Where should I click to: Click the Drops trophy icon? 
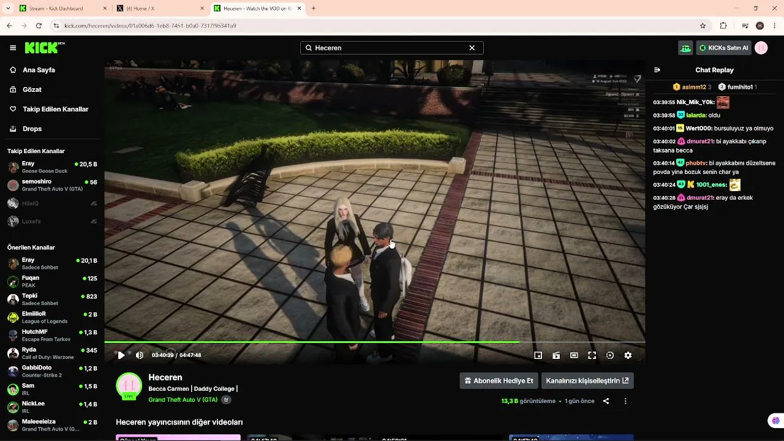13,129
